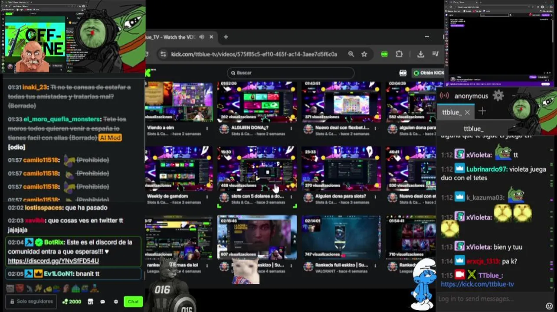Screen dimensions: 557x312
Task: Click the 2000 channel points counter
Action: click(x=72, y=302)
